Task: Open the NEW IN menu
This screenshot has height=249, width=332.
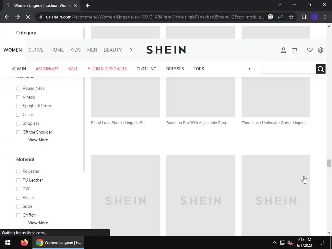Action: [x=18, y=69]
